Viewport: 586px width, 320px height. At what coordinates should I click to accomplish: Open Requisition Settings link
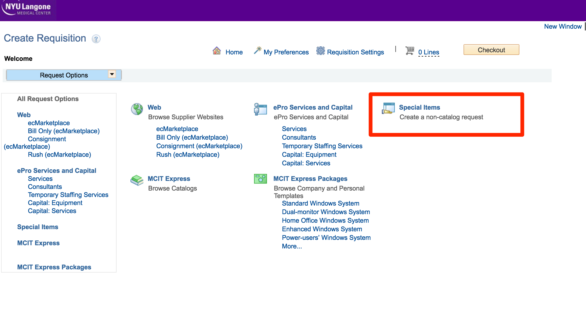pos(356,52)
